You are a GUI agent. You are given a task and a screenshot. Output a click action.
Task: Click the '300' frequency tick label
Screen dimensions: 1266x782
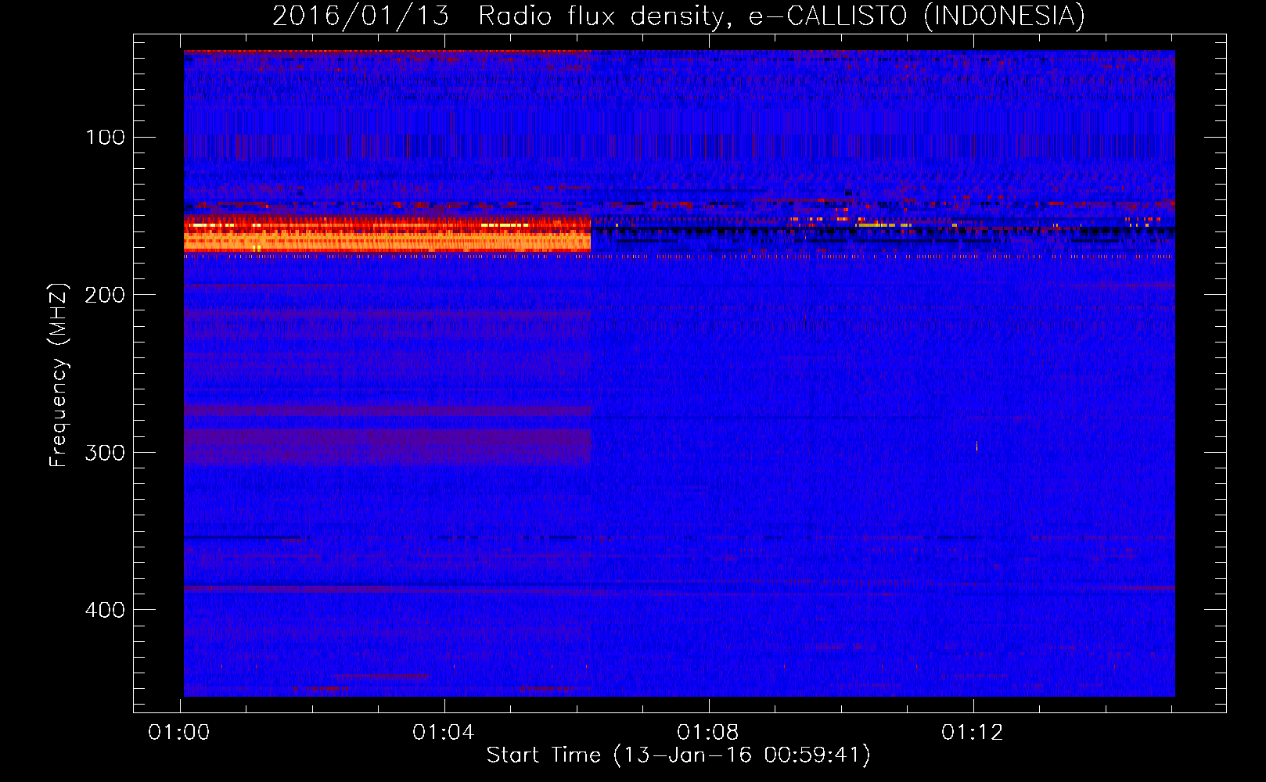pyautogui.click(x=105, y=453)
